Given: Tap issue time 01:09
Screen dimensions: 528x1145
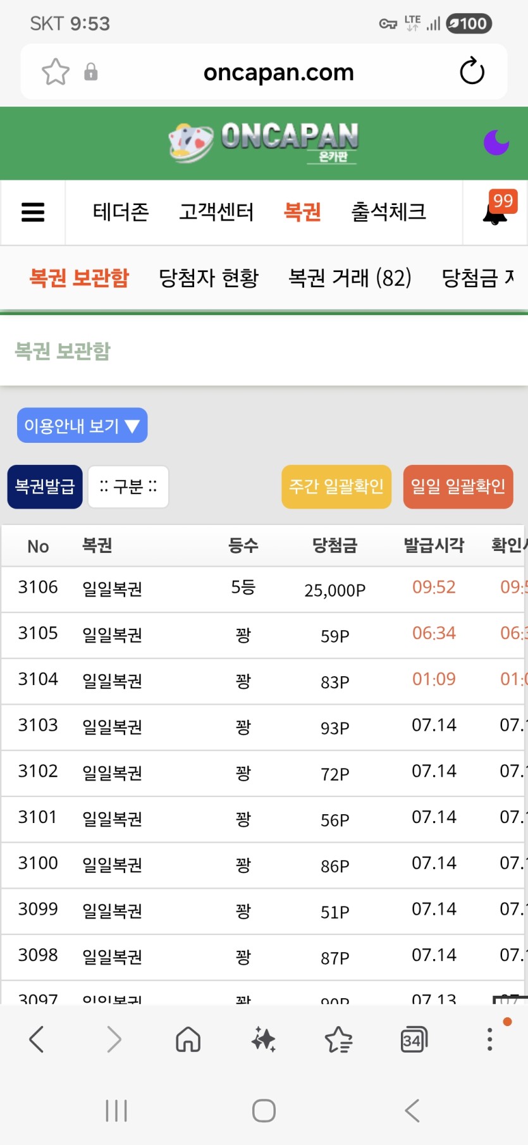Looking at the screenshot, I should click(x=434, y=680).
